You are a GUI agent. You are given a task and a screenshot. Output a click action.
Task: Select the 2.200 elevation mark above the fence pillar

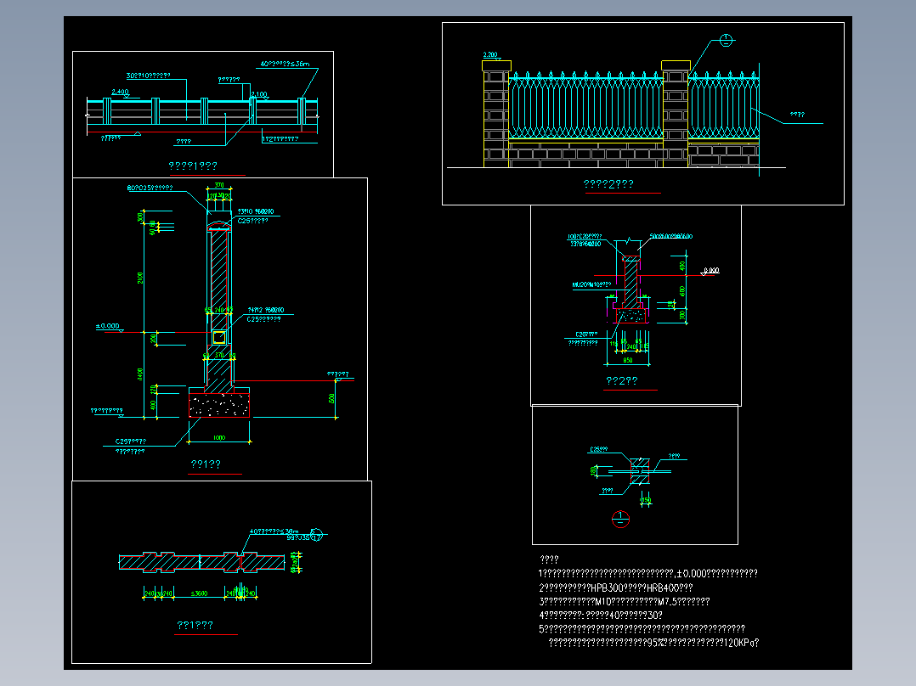pyautogui.click(x=490, y=55)
